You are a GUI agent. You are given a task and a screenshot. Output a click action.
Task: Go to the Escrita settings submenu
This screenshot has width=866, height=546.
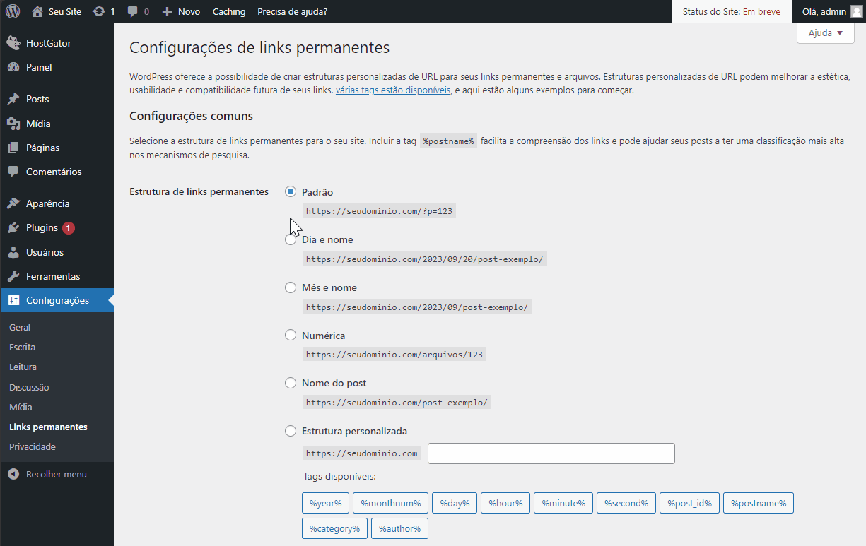(22, 348)
